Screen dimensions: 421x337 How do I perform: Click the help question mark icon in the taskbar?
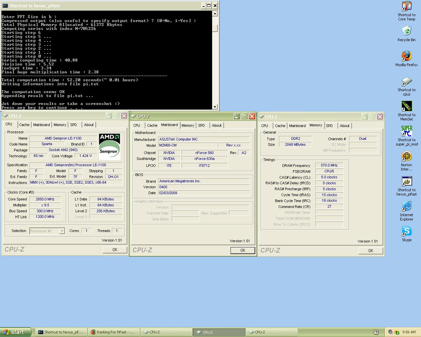tap(376, 332)
